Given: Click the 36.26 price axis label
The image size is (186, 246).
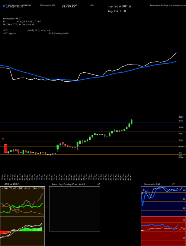Looking at the screenshot, I should tap(181, 127).
